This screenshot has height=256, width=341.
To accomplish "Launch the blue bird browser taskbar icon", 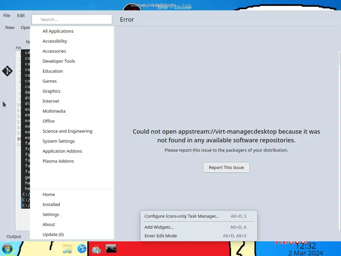I will tap(82, 249).
